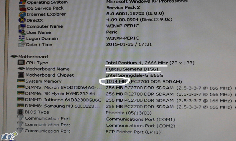Click the COM1 Communication Port icon
236x141 pixels.
tap(20, 118)
